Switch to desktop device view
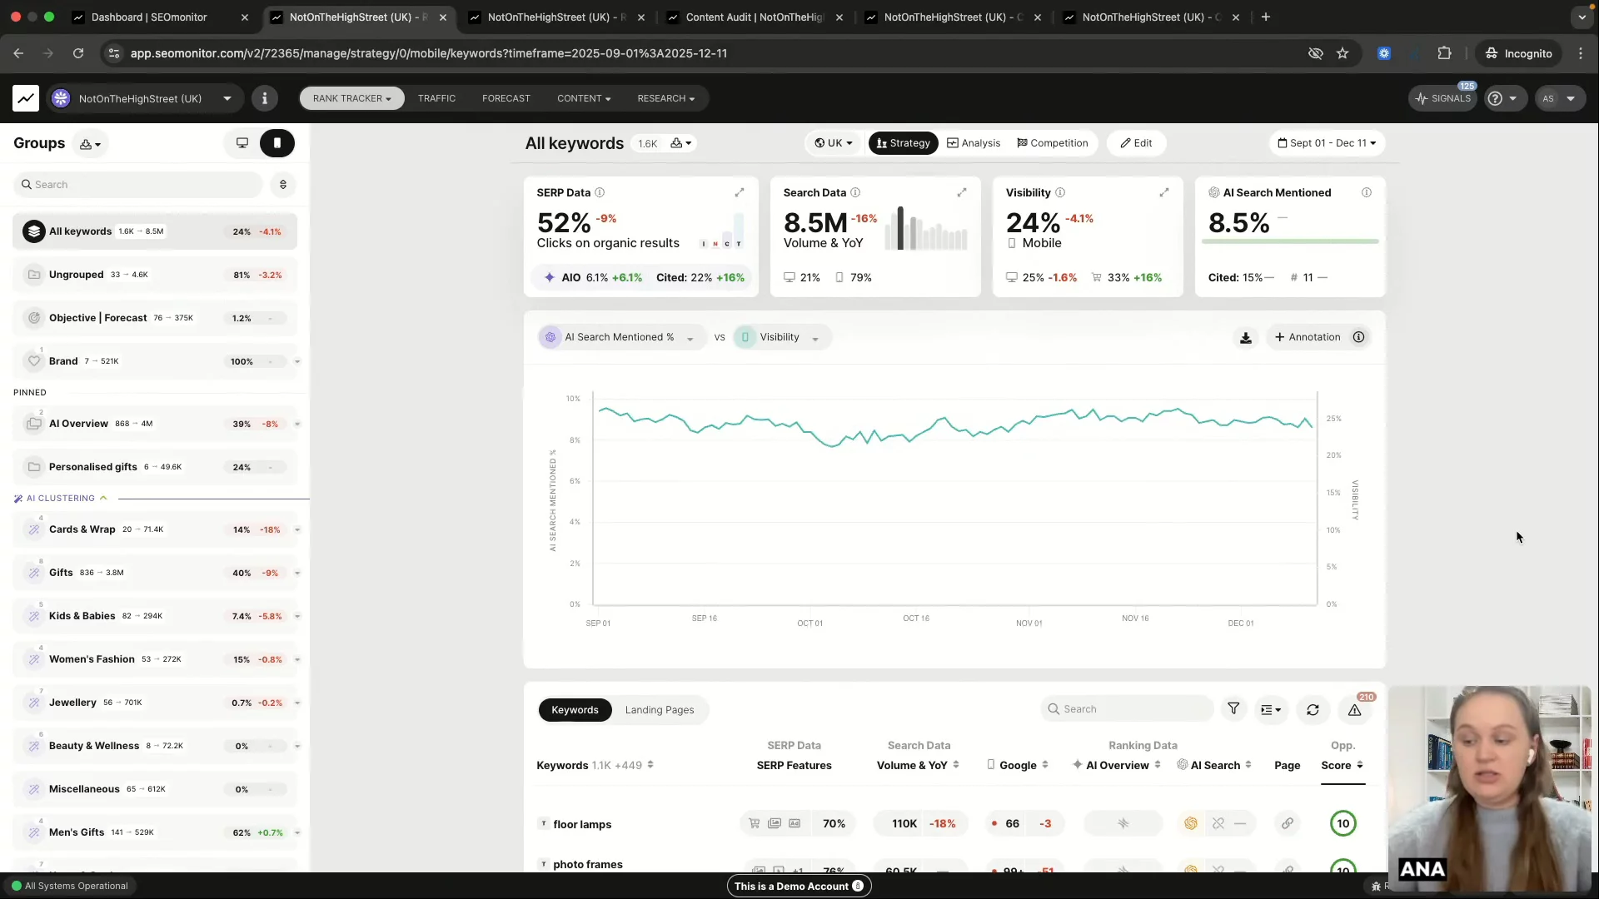 (x=242, y=143)
